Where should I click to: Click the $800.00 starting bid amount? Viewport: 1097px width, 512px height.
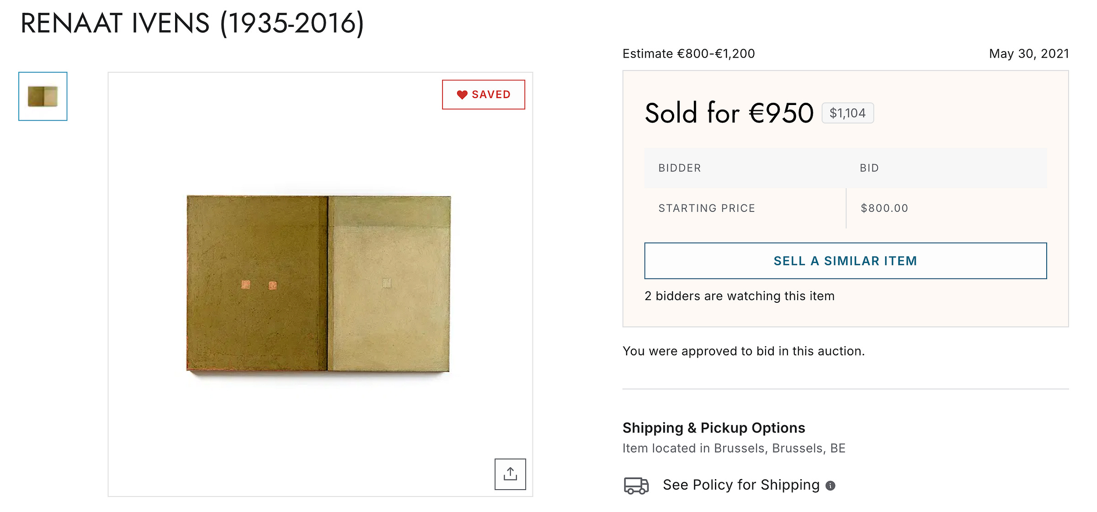pos(884,208)
